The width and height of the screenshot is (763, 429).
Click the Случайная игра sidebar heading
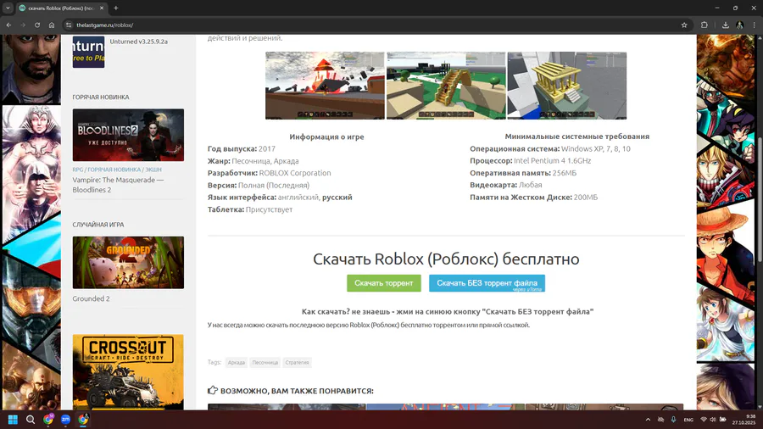[98, 224]
